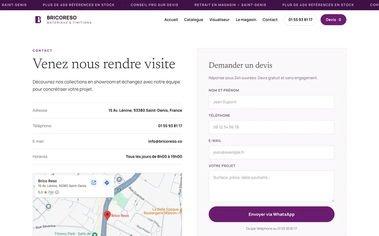Open the Devis · 0 quote cart
Viewport: 379px width, 236px height.
[x=333, y=20]
